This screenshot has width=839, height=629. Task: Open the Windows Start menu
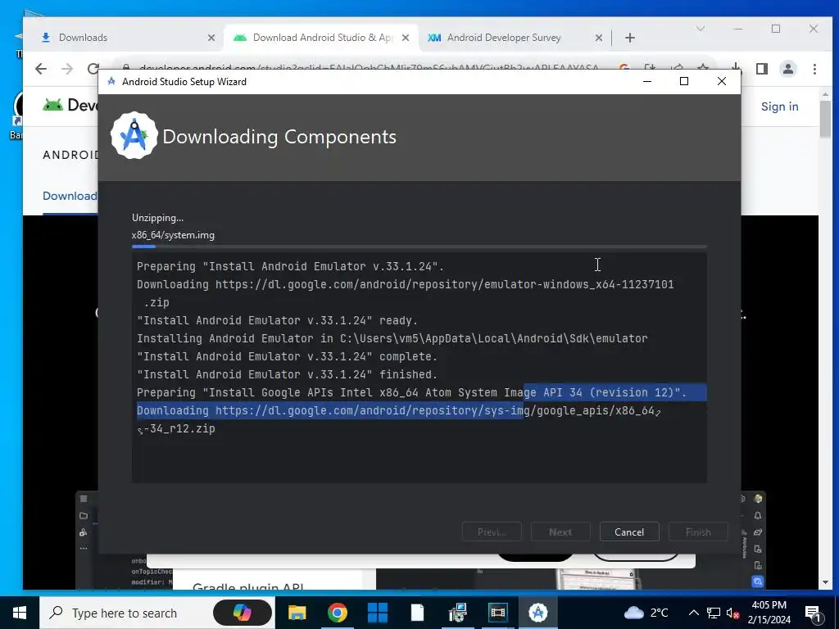tap(20, 613)
